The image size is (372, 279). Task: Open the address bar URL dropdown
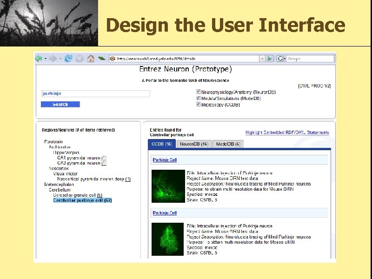(262, 59)
